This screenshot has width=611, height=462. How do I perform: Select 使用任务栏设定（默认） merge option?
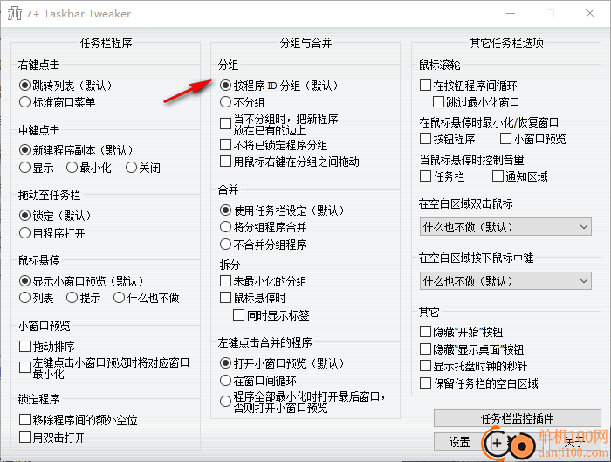[225, 210]
